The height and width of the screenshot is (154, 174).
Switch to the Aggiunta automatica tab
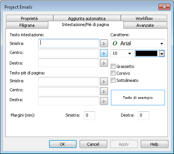click(x=87, y=18)
